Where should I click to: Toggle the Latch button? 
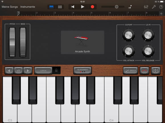[x=43, y=71]
